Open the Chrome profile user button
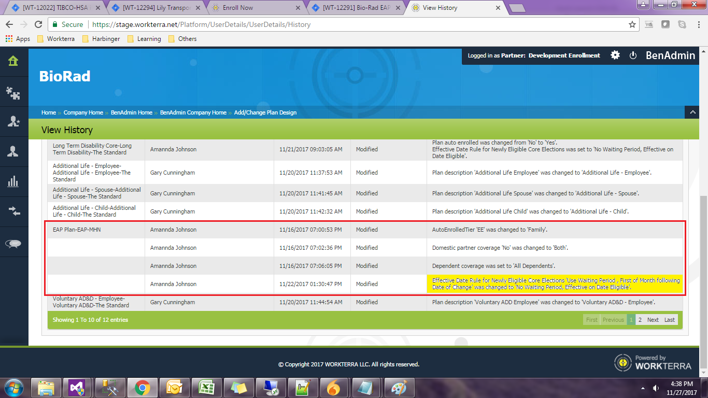 pyautogui.click(x=643, y=4)
